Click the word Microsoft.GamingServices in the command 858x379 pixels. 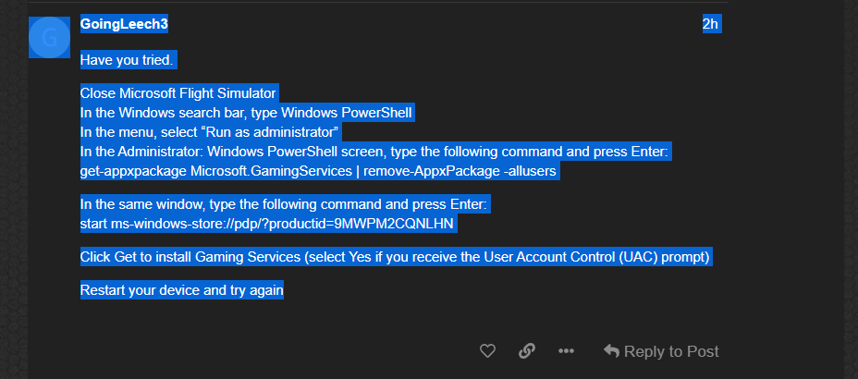click(x=271, y=171)
